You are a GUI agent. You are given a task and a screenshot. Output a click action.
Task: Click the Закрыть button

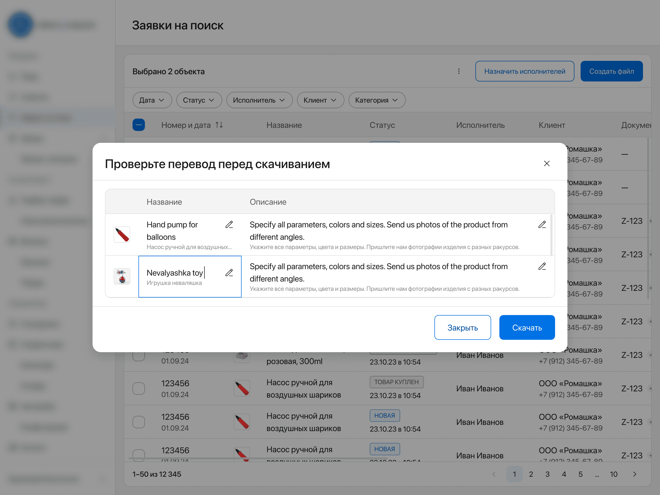click(462, 328)
